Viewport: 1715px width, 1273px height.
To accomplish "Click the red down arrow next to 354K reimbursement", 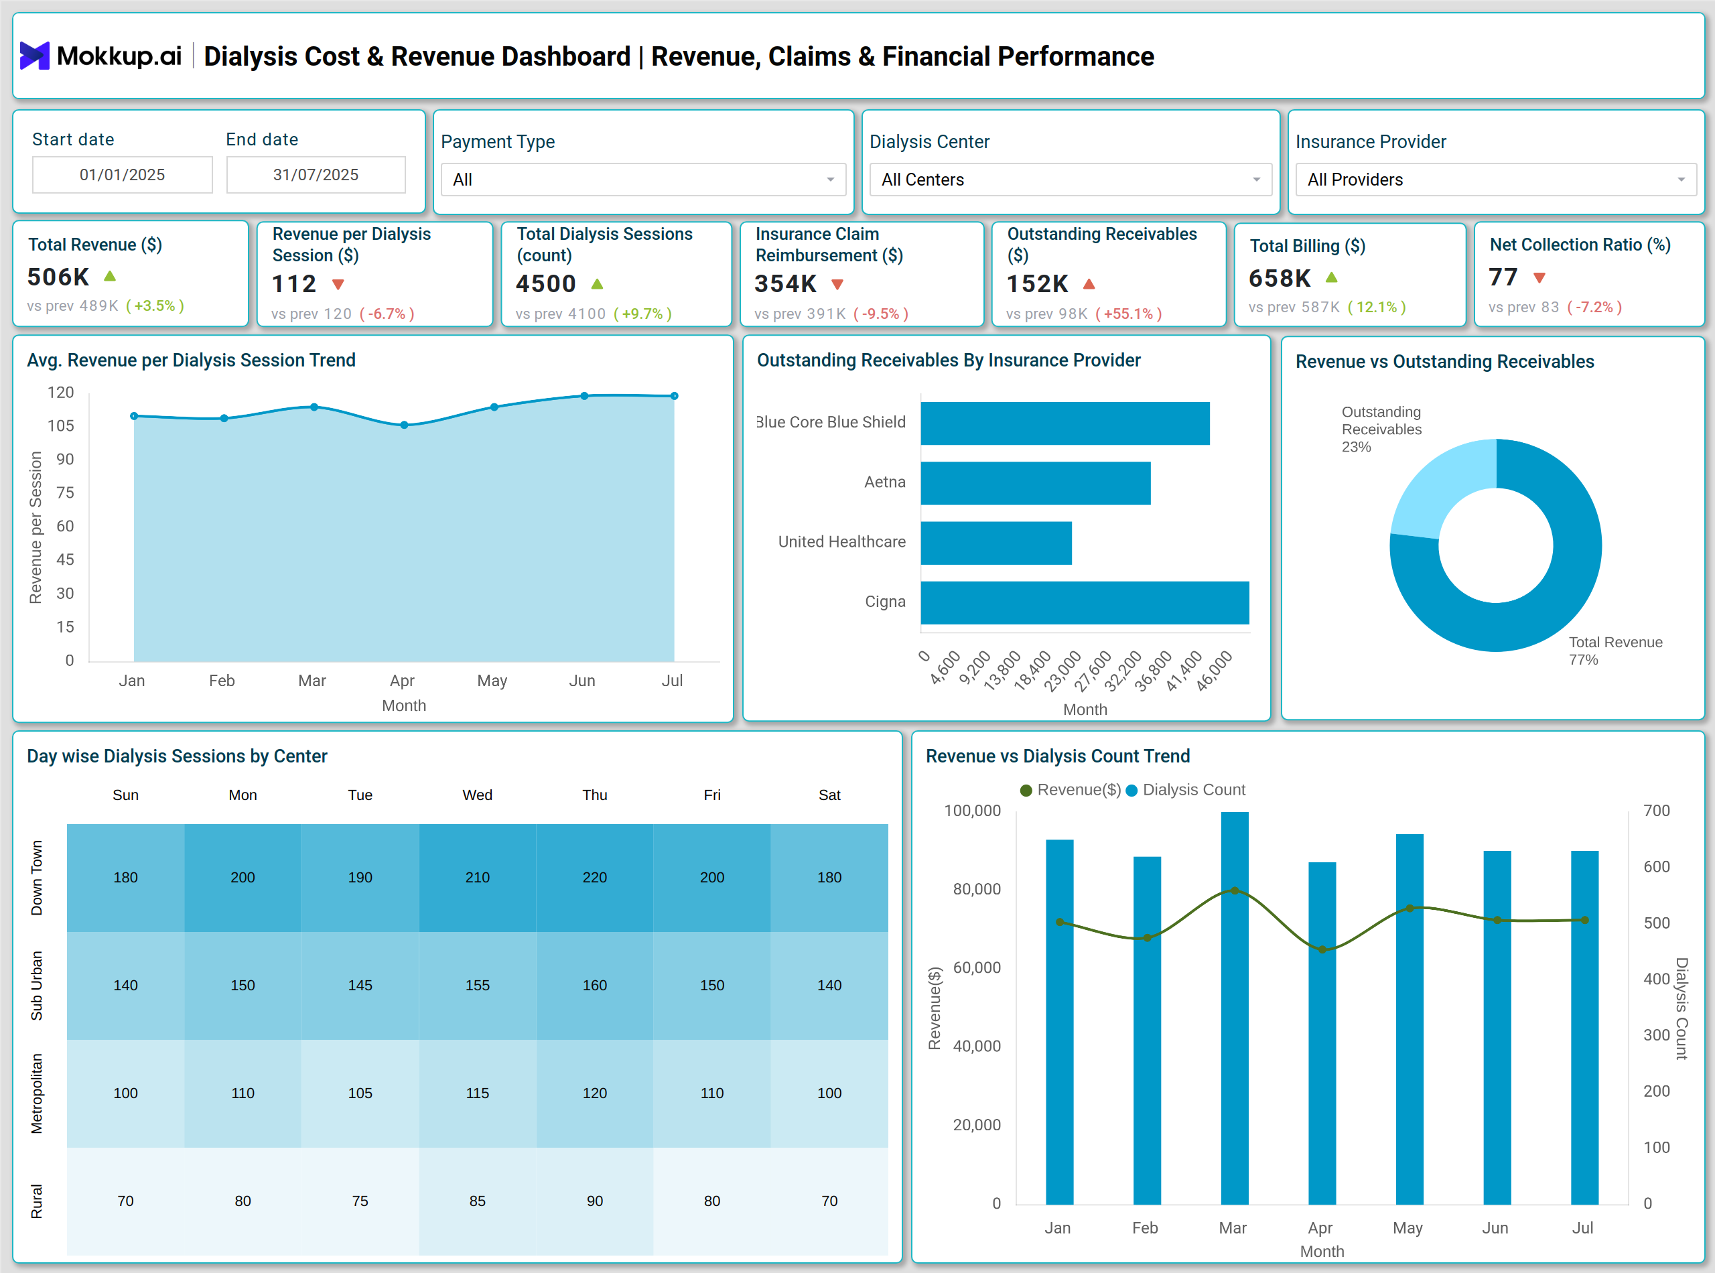I will 837,284.
